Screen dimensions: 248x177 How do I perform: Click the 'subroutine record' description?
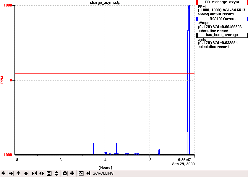[x=213, y=31]
